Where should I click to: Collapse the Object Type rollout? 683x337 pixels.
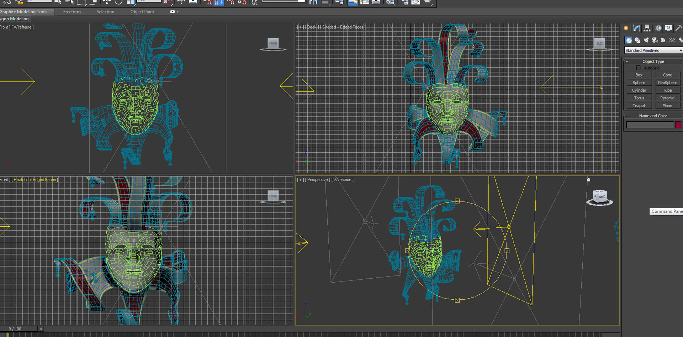click(x=653, y=61)
